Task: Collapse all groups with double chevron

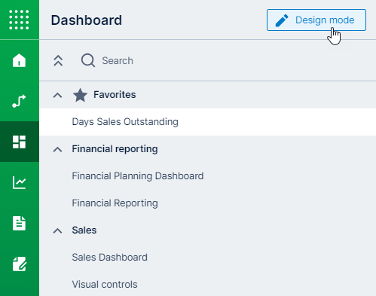Action: tap(58, 60)
